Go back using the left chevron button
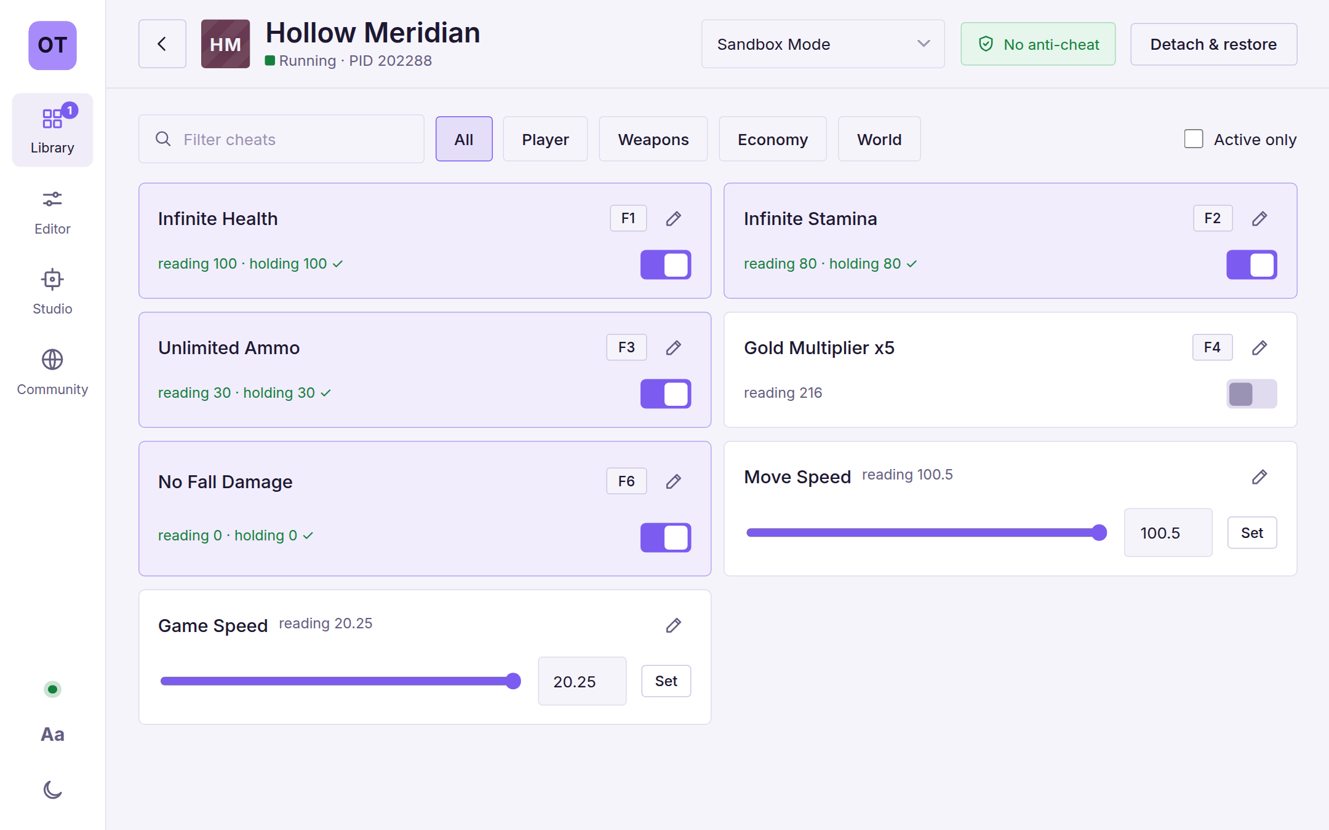Image resolution: width=1329 pixels, height=830 pixels. pos(162,44)
